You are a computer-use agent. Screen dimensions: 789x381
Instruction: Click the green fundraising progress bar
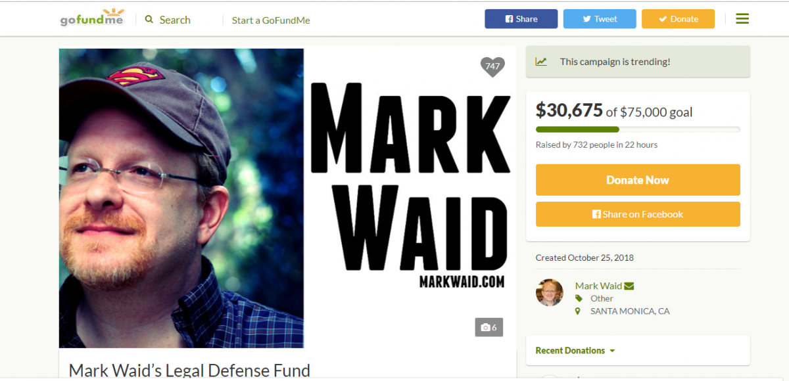(638, 129)
